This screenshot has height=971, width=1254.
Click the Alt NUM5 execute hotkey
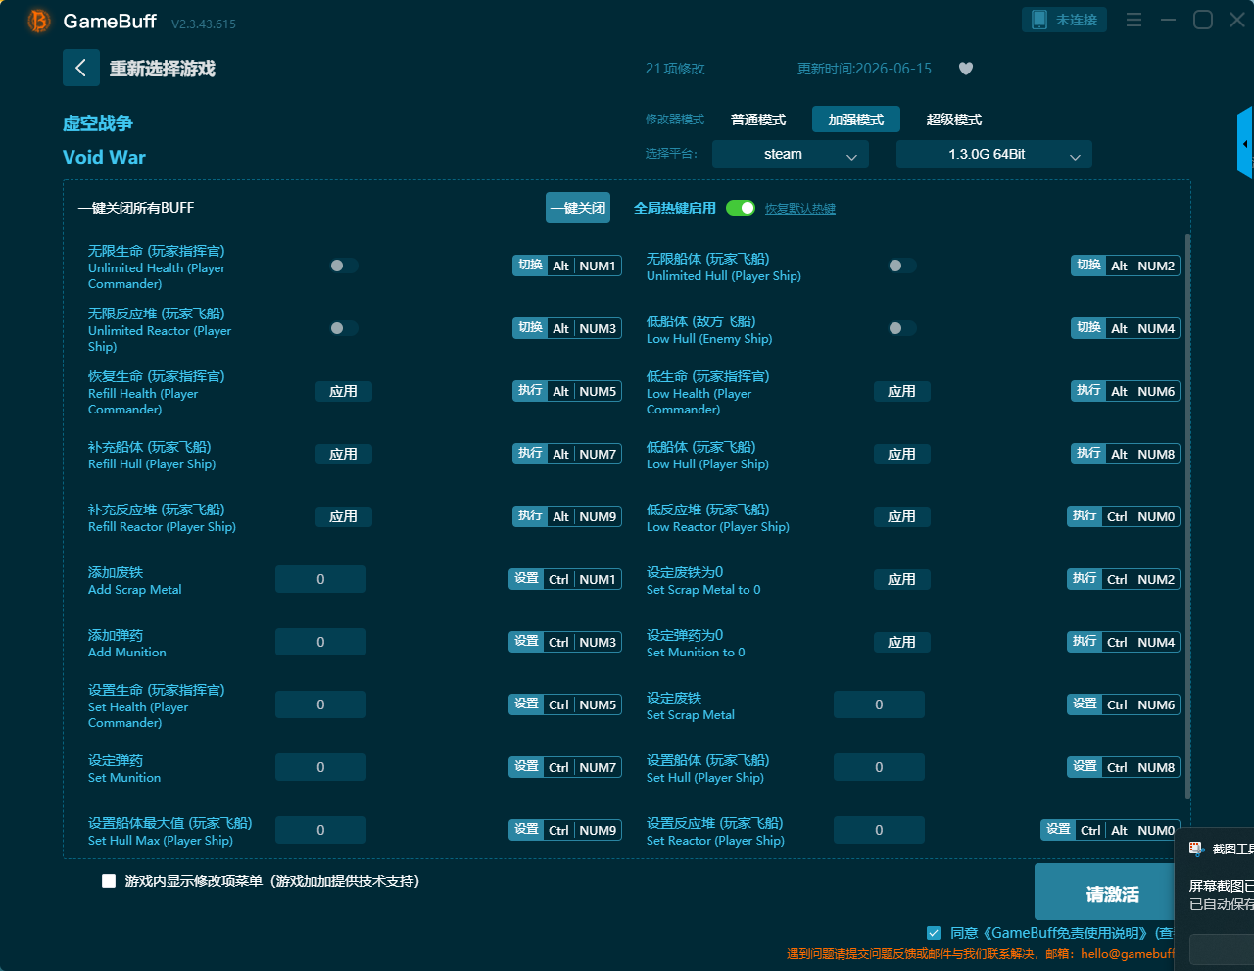point(567,391)
